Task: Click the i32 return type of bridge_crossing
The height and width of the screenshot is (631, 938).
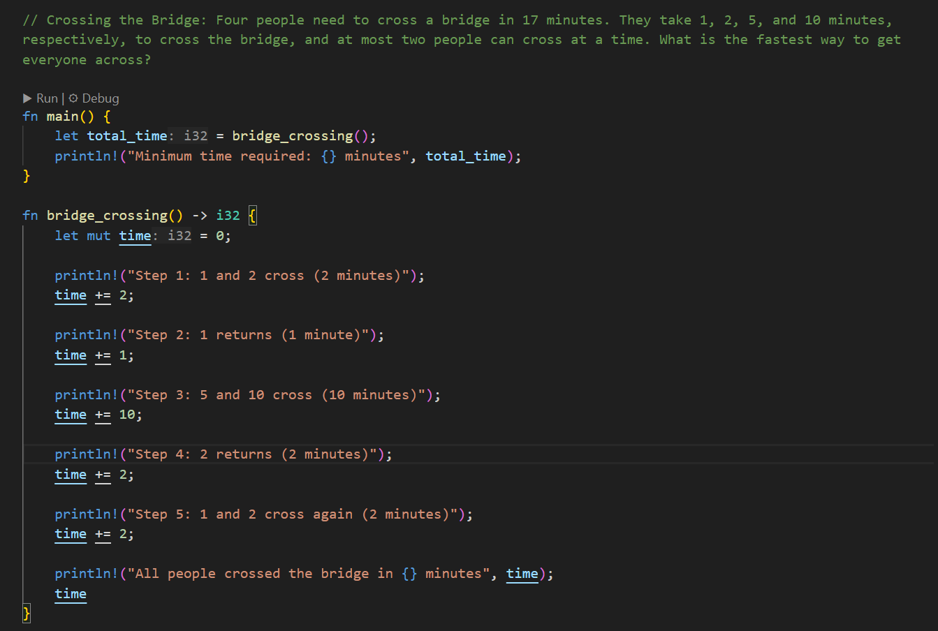Action: click(x=228, y=216)
